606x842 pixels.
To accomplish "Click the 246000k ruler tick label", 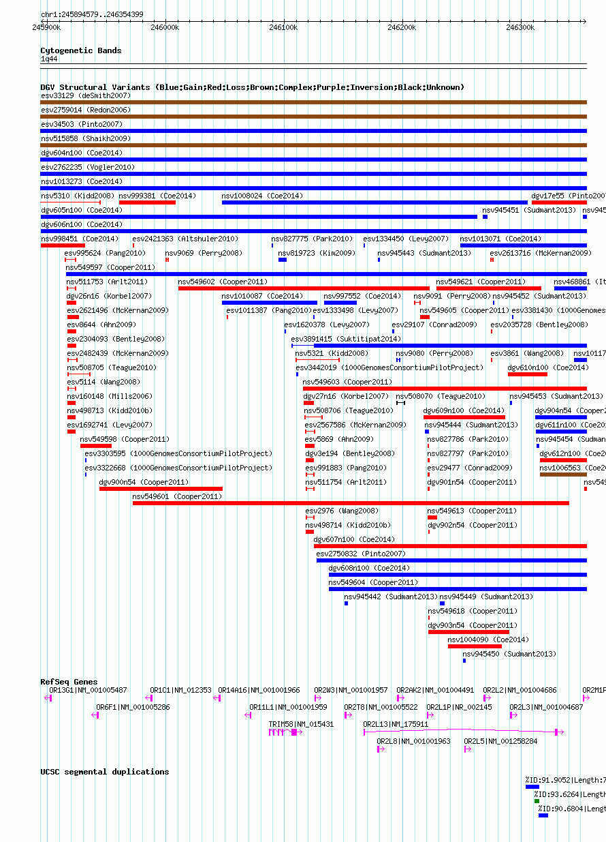I will click(165, 27).
